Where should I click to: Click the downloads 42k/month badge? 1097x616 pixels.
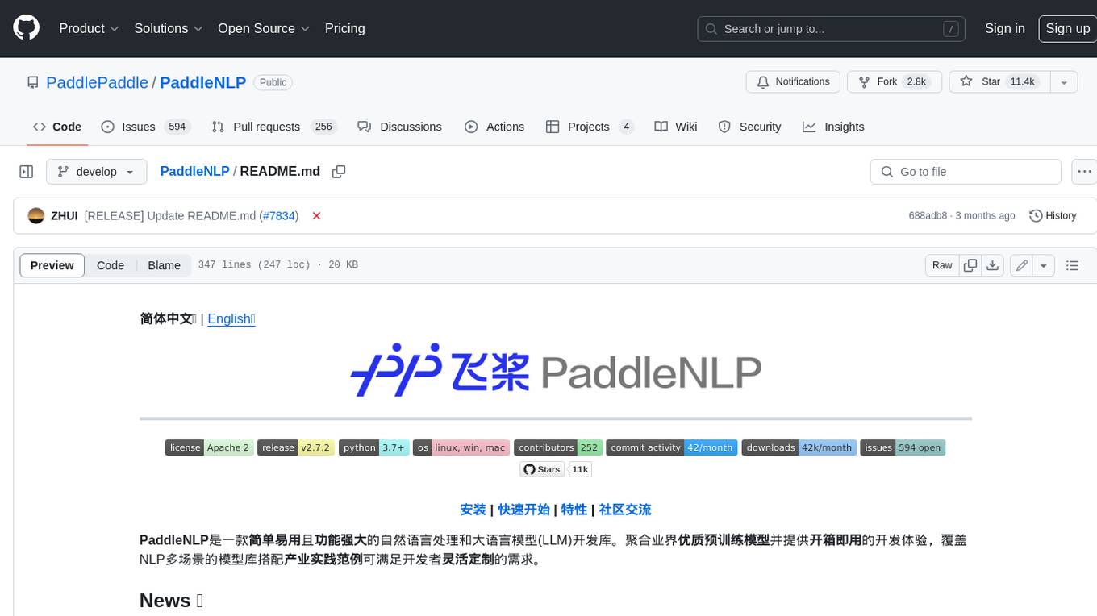coord(799,447)
